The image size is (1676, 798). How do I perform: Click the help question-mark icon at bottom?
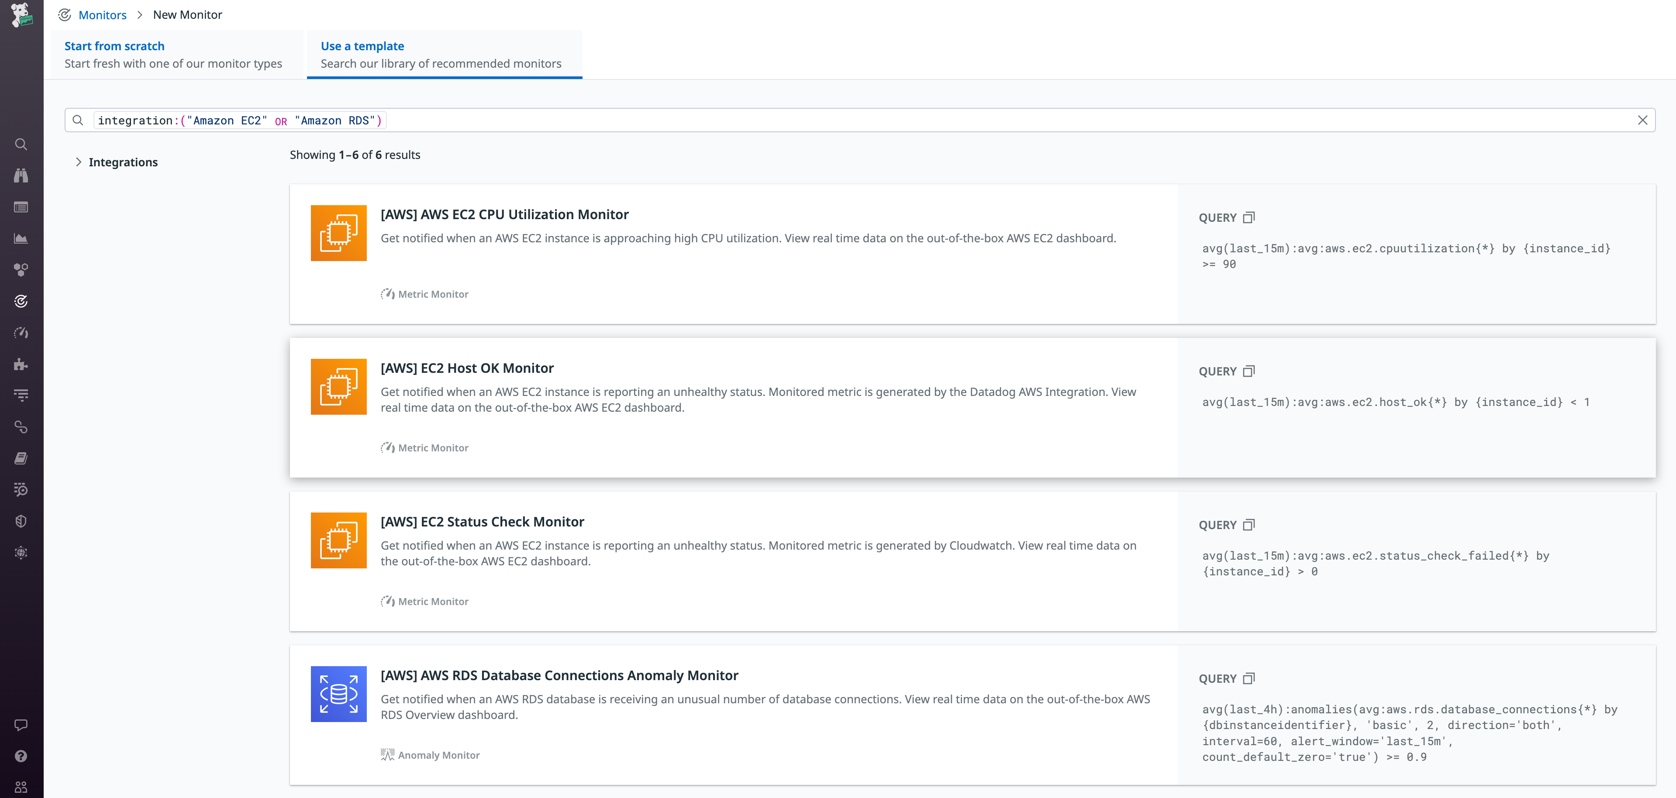click(x=21, y=756)
